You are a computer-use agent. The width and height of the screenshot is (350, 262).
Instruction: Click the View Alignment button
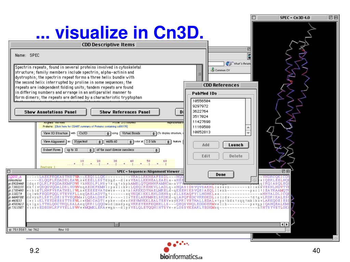click(54, 142)
